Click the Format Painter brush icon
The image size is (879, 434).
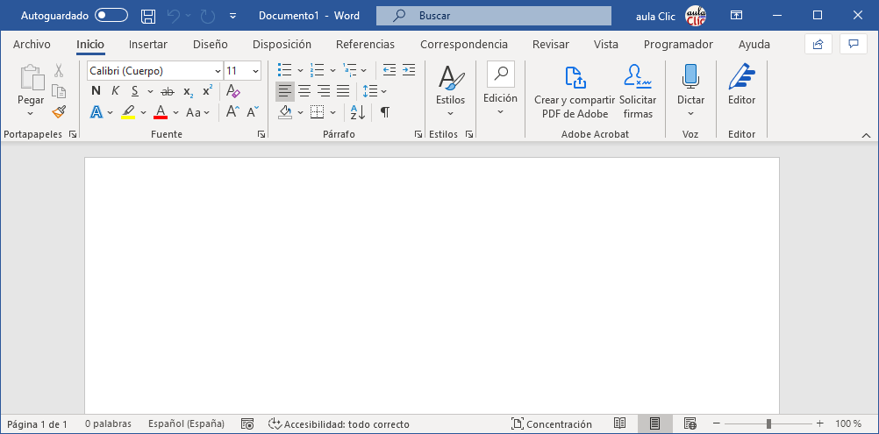[x=59, y=111]
